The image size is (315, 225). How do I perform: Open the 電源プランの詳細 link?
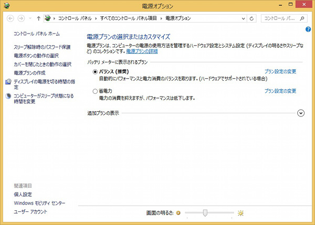(x=141, y=51)
